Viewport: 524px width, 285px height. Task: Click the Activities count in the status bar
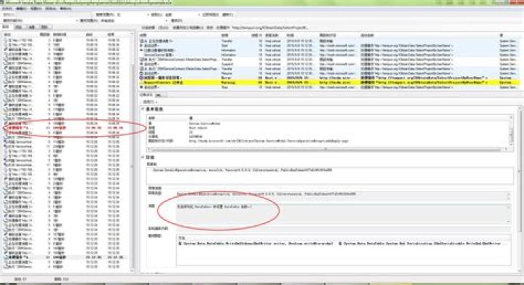[x=20, y=278]
